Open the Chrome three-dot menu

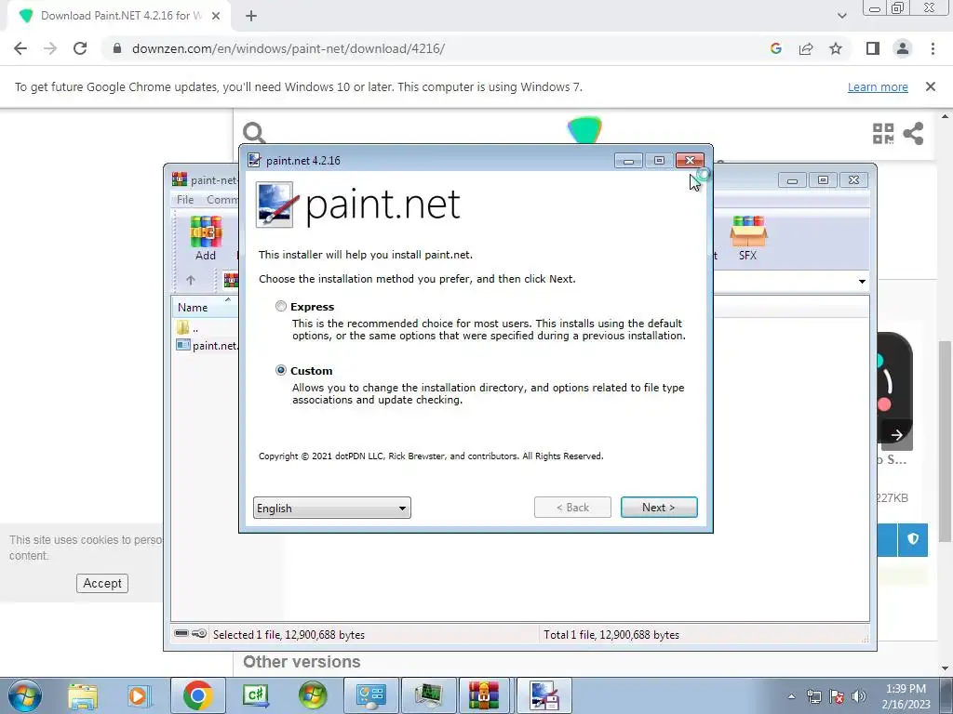click(933, 48)
